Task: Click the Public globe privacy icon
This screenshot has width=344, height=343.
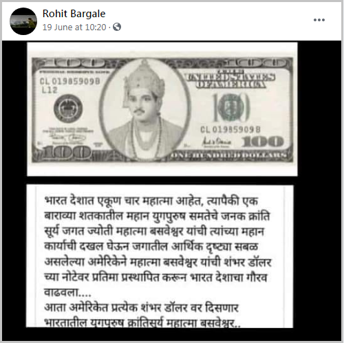Action: [x=117, y=27]
